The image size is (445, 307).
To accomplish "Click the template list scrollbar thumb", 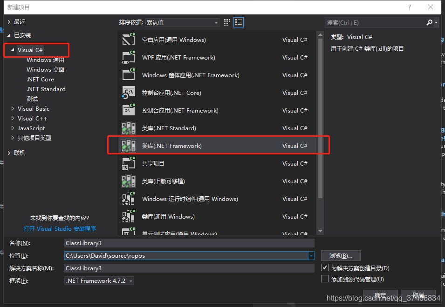I will 321,118.
